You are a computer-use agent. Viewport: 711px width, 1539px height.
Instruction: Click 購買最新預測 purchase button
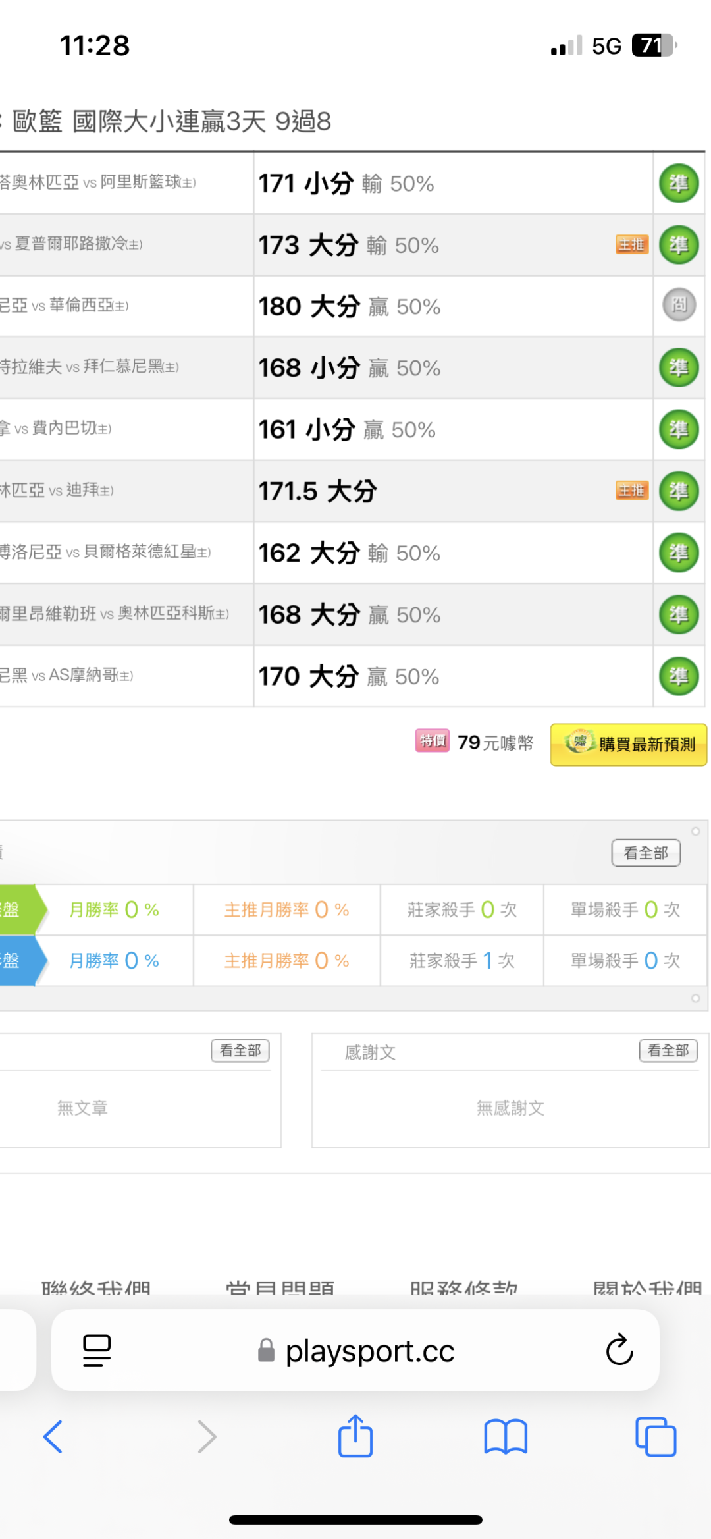point(629,744)
